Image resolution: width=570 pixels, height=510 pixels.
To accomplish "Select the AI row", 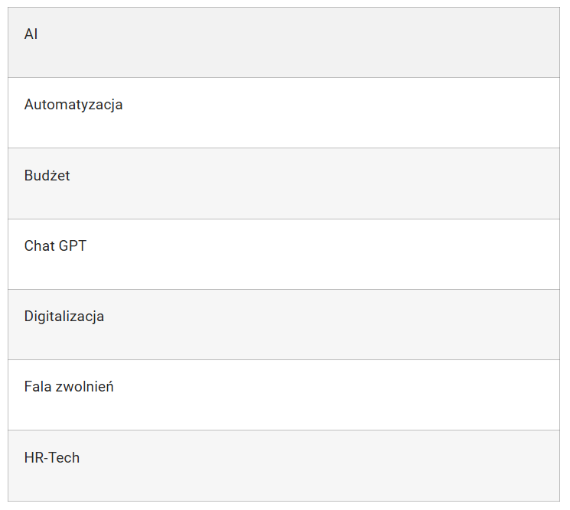I will point(284,43).
